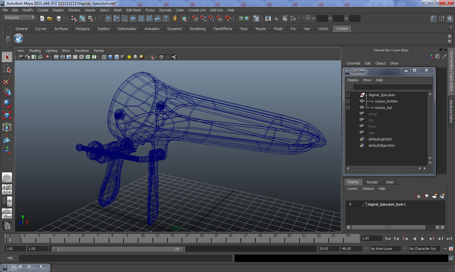Open the No Anim Layer dropdown
This screenshot has width=455, height=272.
pyautogui.click(x=385, y=249)
